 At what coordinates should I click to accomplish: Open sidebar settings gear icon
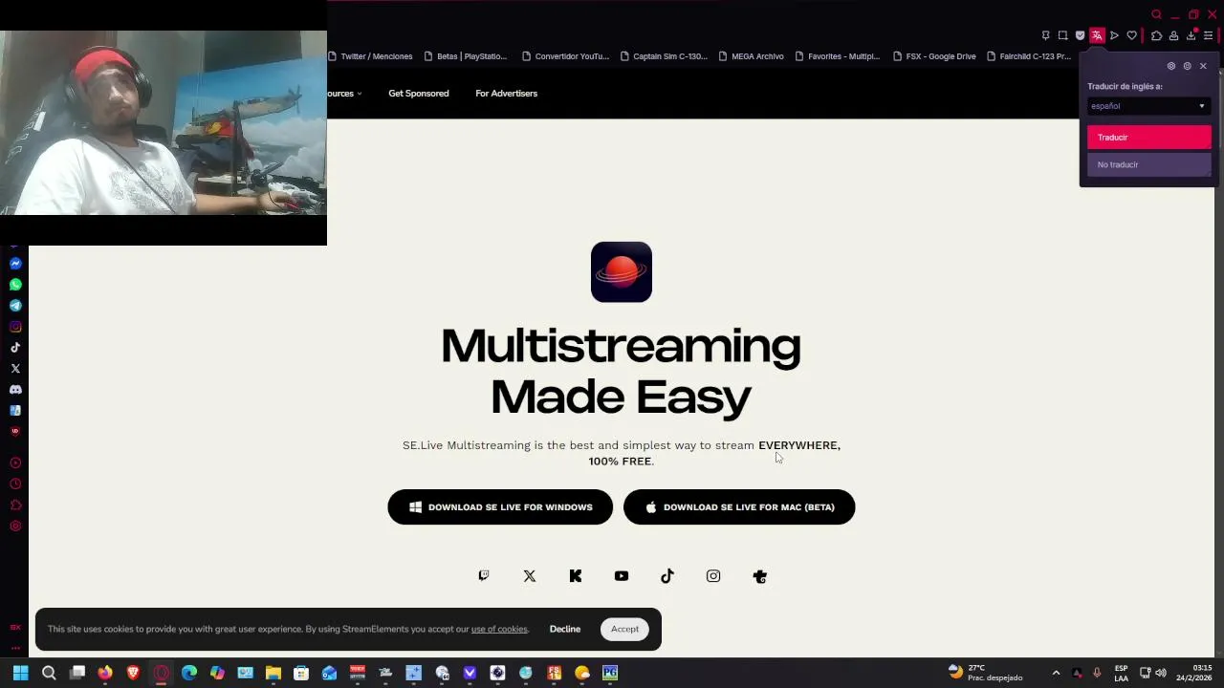coord(15,527)
